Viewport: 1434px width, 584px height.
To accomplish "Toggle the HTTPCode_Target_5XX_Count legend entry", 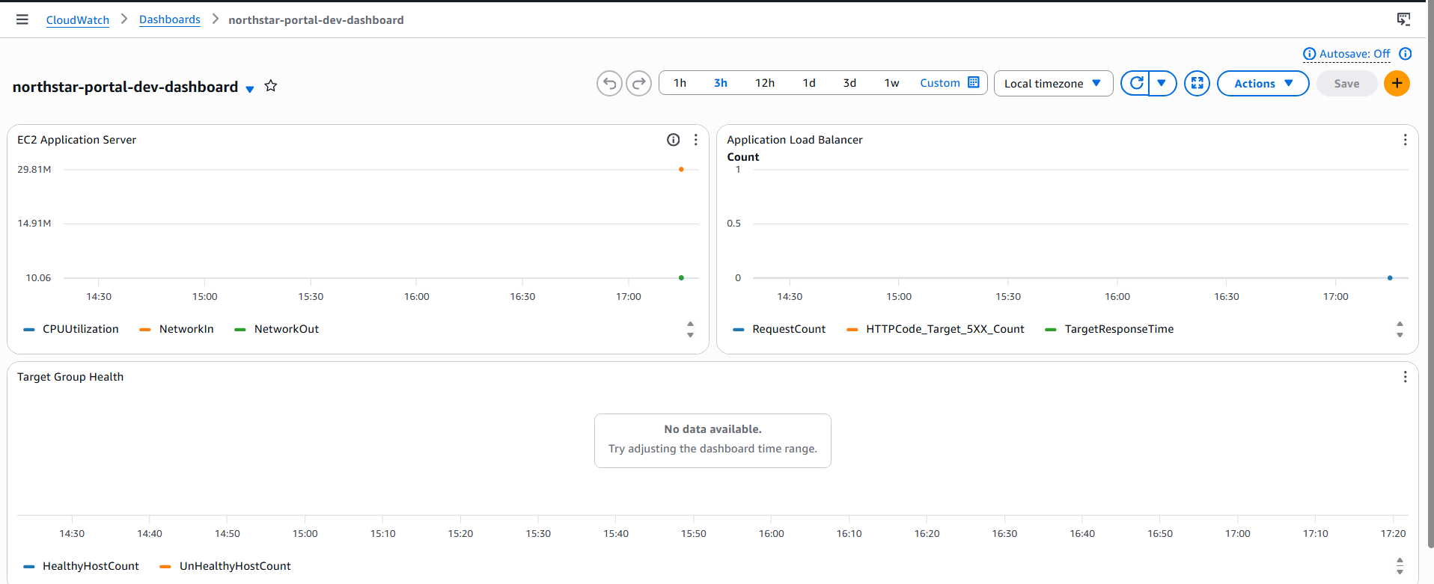I will pos(936,329).
